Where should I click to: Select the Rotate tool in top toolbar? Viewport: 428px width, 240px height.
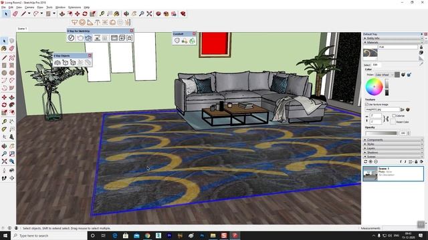pos(85,13)
